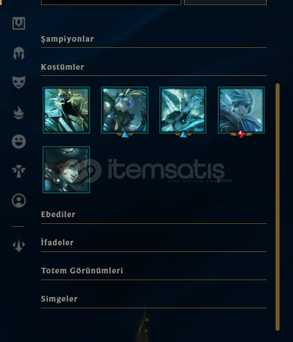This screenshot has height=342, width=293.
Task: Select the ward skins winged icon
Action: (x=19, y=171)
